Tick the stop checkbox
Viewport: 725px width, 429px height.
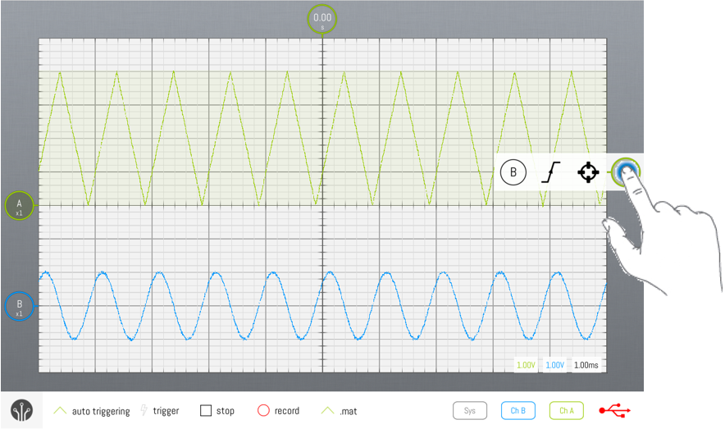point(206,411)
